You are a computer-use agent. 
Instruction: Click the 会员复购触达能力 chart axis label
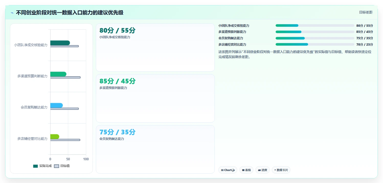[34, 107]
